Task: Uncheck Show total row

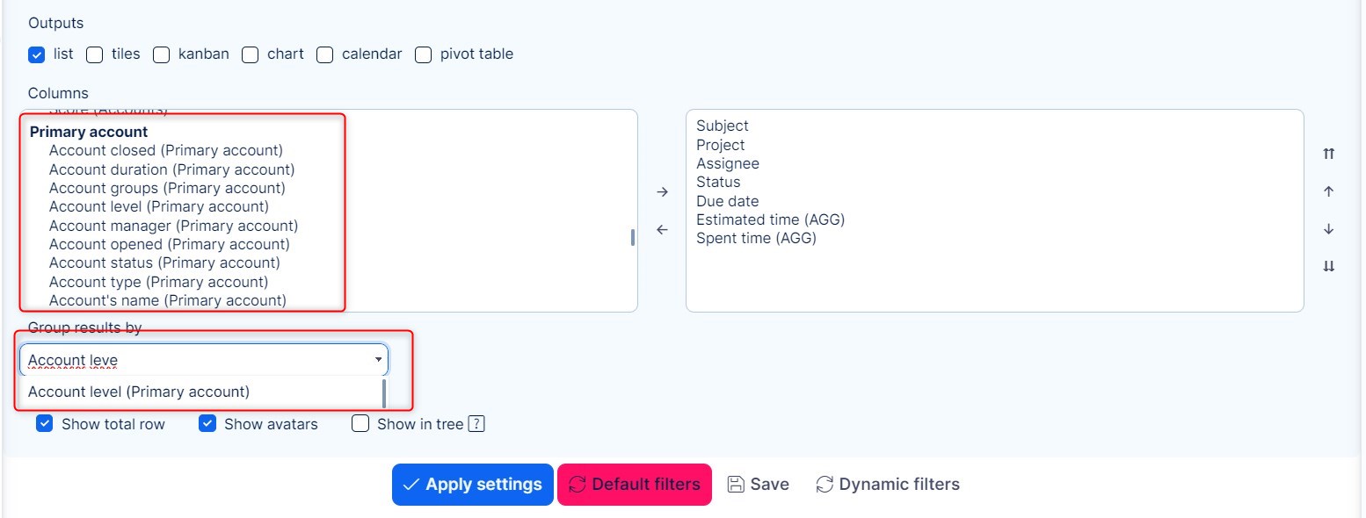Action: click(x=44, y=424)
